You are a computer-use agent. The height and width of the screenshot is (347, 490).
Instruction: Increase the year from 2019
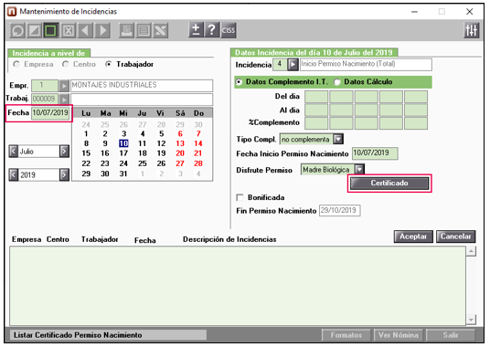[x=64, y=174]
